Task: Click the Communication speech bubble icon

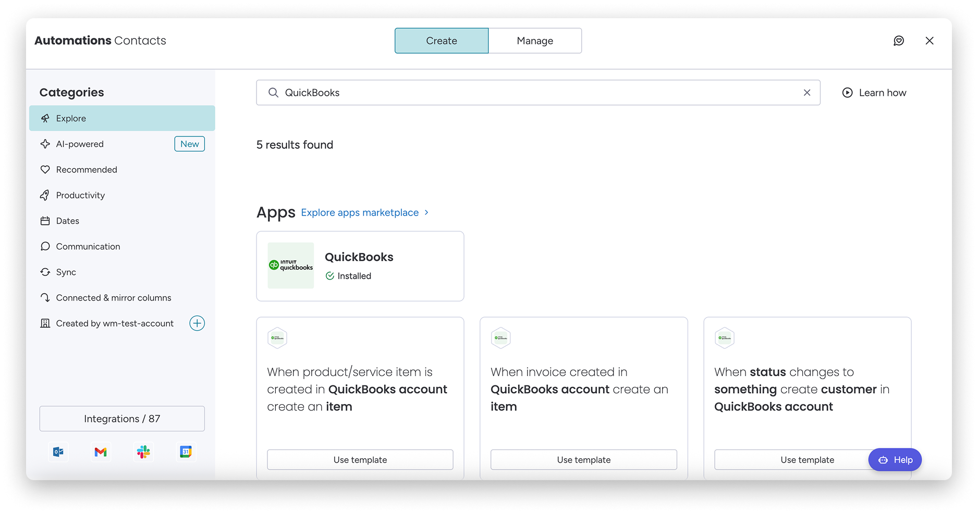Action: coord(45,246)
